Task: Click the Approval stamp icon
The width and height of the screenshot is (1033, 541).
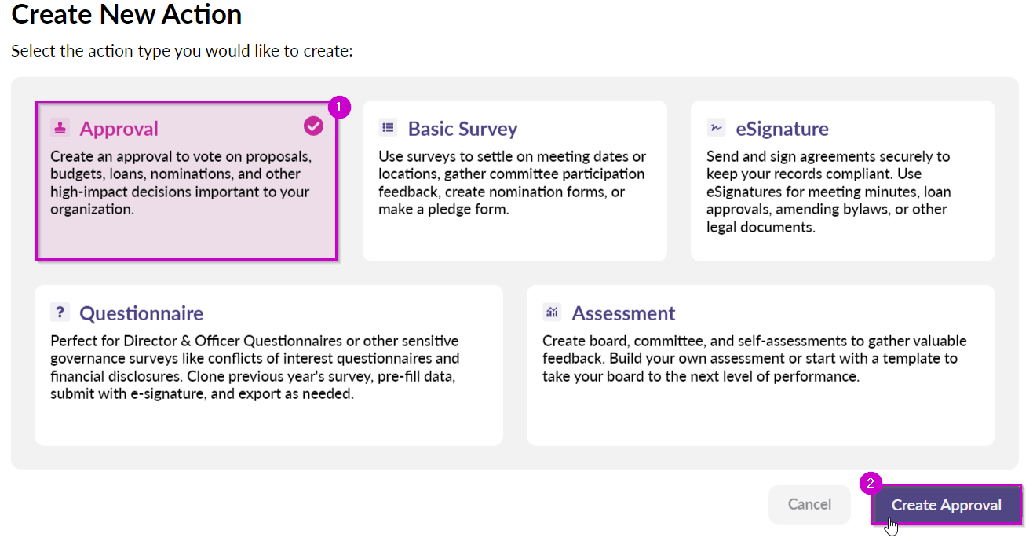Action: tap(60, 128)
